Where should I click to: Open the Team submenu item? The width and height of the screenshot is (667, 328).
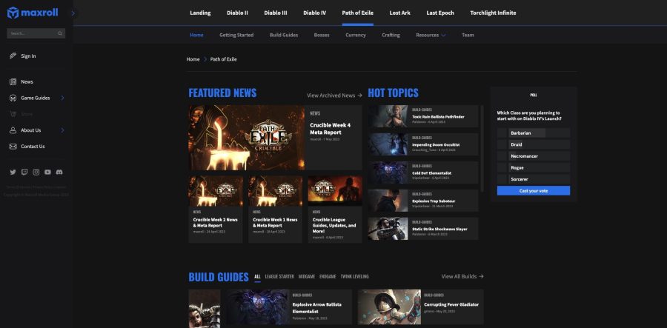[x=468, y=35]
